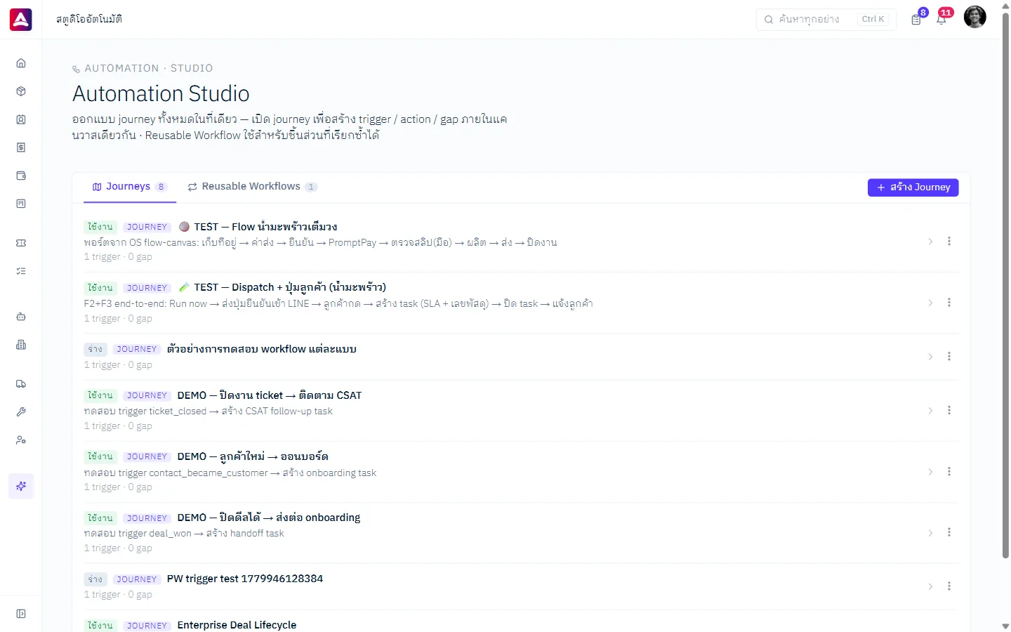
Task: Click the package box sidebar icon
Action: (x=21, y=91)
